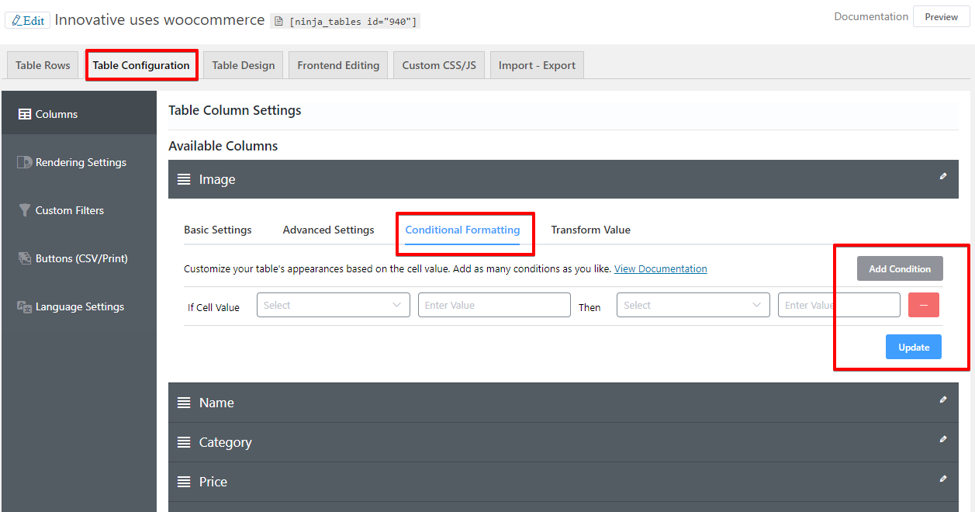Click the pencil edit icon on Image column
This screenshot has height=512, width=975.
(x=943, y=176)
